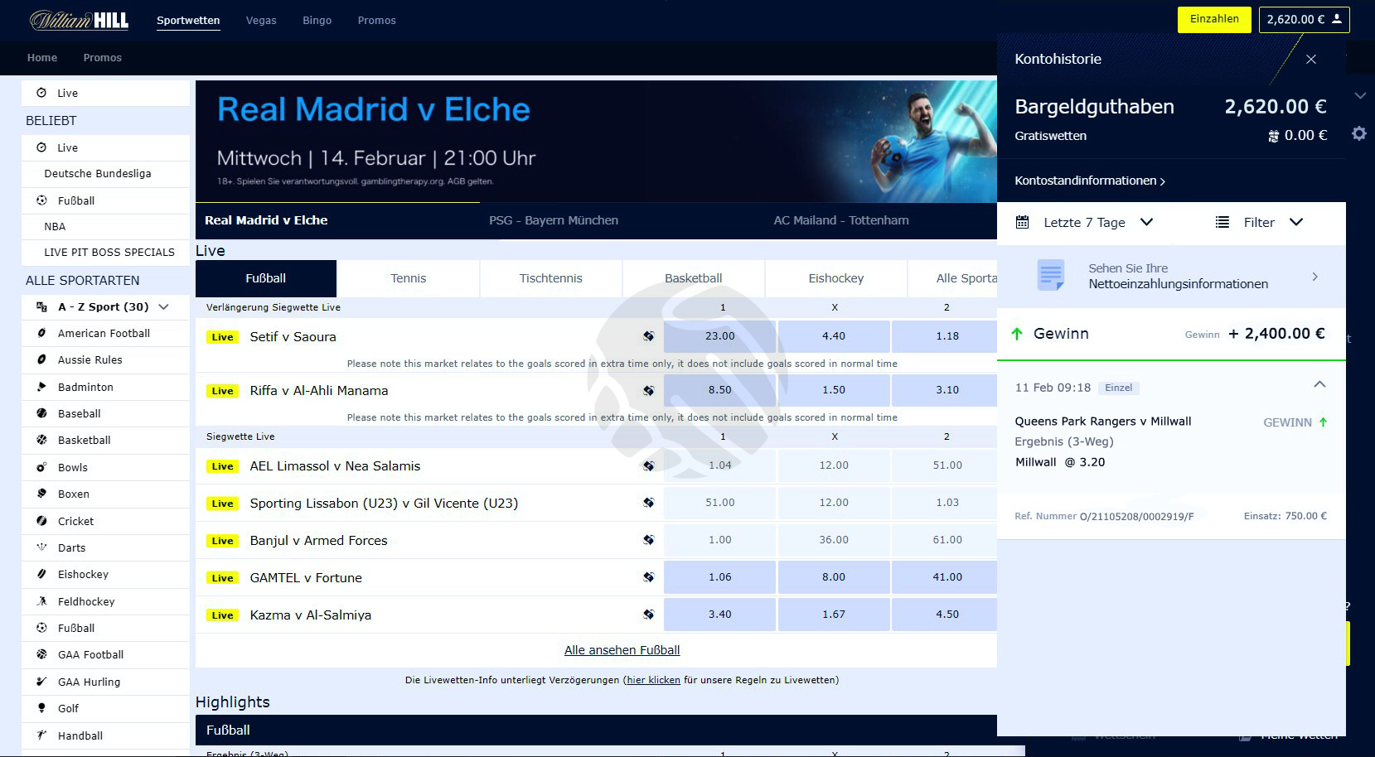Click the calendar icon next to Letzte 7 Tage

click(x=1023, y=222)
